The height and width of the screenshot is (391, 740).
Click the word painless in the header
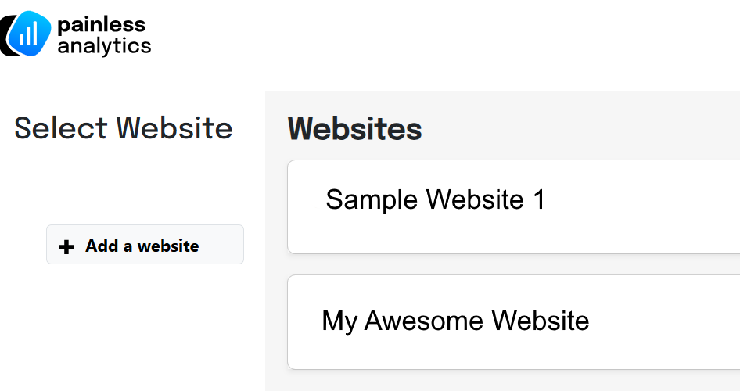click(101, 25)
